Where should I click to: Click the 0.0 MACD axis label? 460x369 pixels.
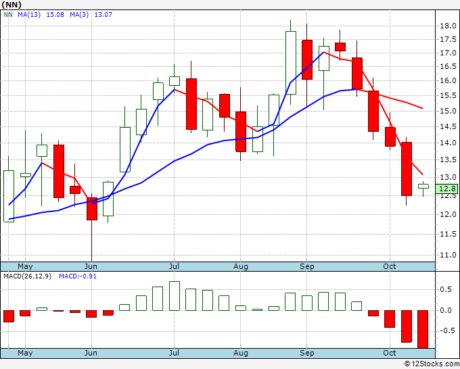coord(446,310)
